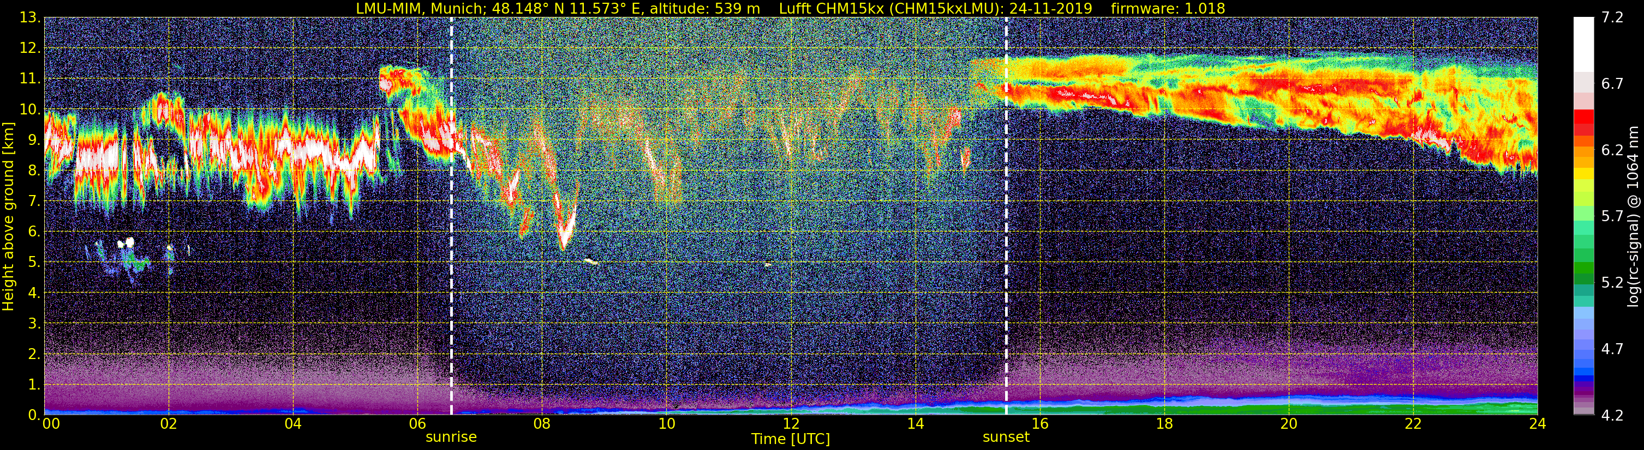Click the time tick label 04
Viewport: 1644px width, 450px height.
293,424
